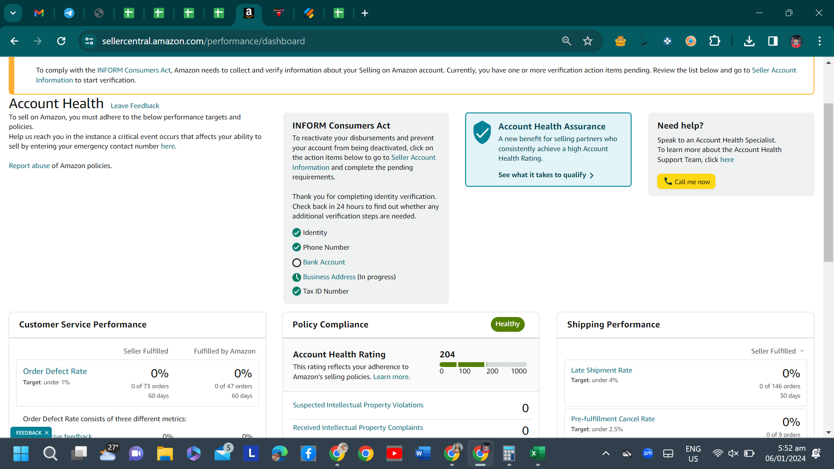Bookmark this page with the star
Screen dimensions: 834x469
coord(588,41)
